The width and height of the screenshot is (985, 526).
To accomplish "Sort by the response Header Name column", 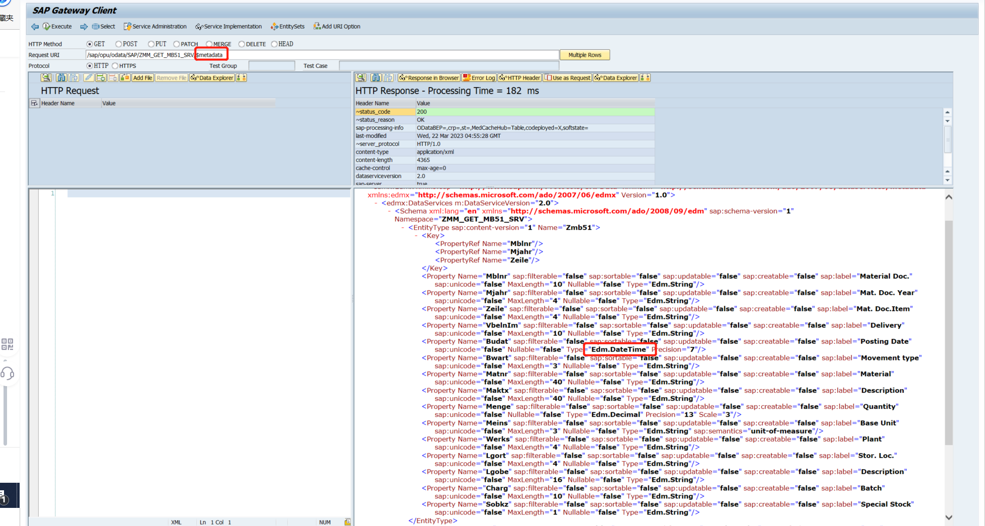I will point(385,103).
